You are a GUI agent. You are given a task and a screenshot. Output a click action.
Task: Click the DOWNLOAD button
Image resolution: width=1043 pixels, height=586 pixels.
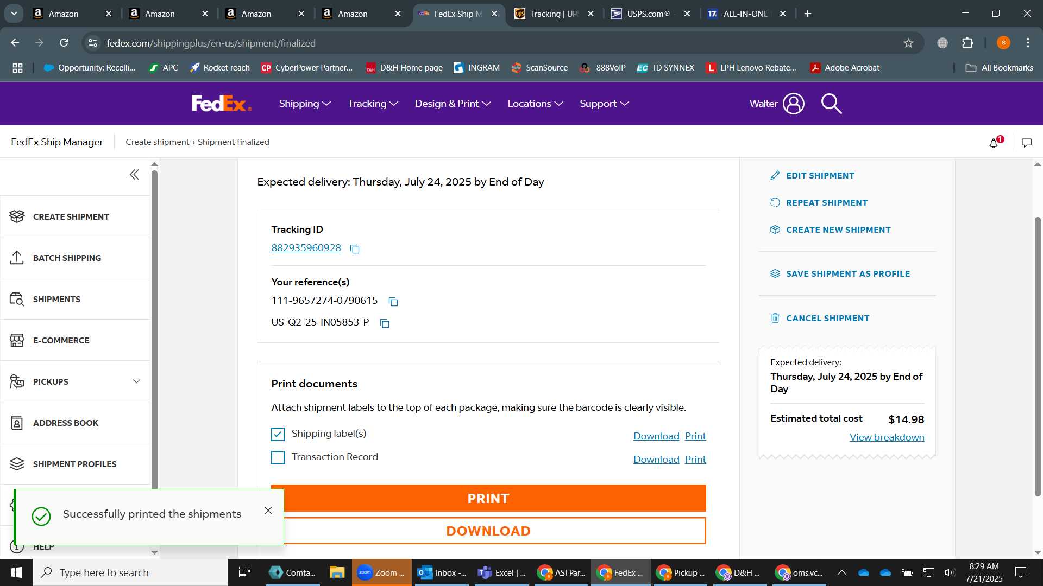tap(488, 531)
